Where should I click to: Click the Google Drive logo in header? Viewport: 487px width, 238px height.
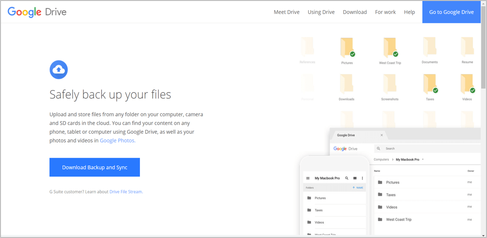(x=37, y=12)
